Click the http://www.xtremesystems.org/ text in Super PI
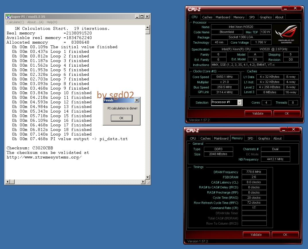This screenshot has height=249, width=308. click(44, 157)
